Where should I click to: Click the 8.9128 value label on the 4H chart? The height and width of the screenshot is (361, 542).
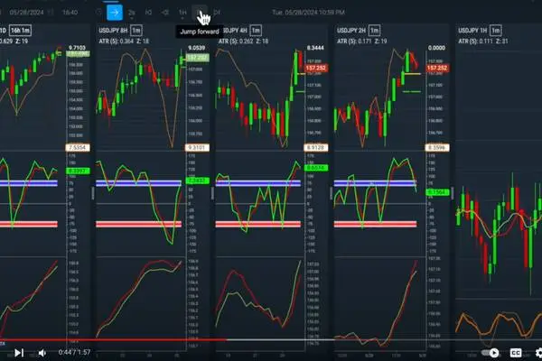(x=316, y=148)
